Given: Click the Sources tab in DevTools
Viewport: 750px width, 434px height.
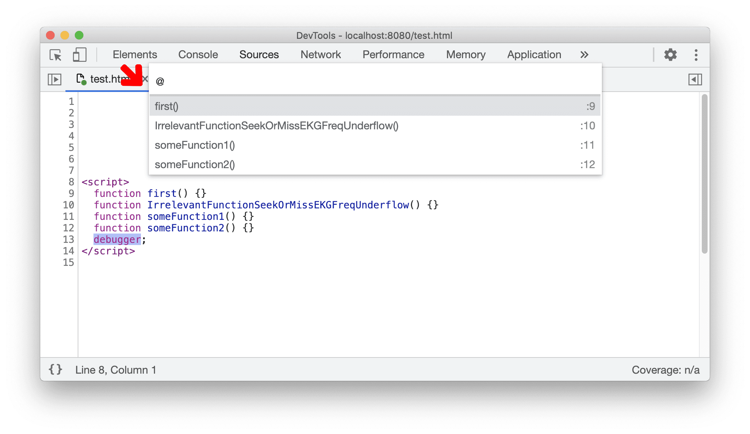Looking at the screenshot, I should tap(259, 54).
